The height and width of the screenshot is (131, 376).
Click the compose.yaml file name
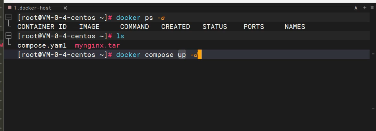[42, 46]
